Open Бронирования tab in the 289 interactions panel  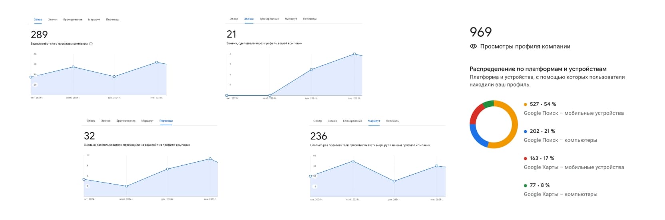click(73, 20)
